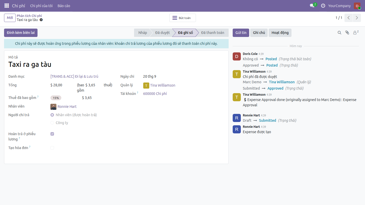365x205 pixels.
Task: Click the Ngày chi date 20 thg 9
Action: pos(150,76)
